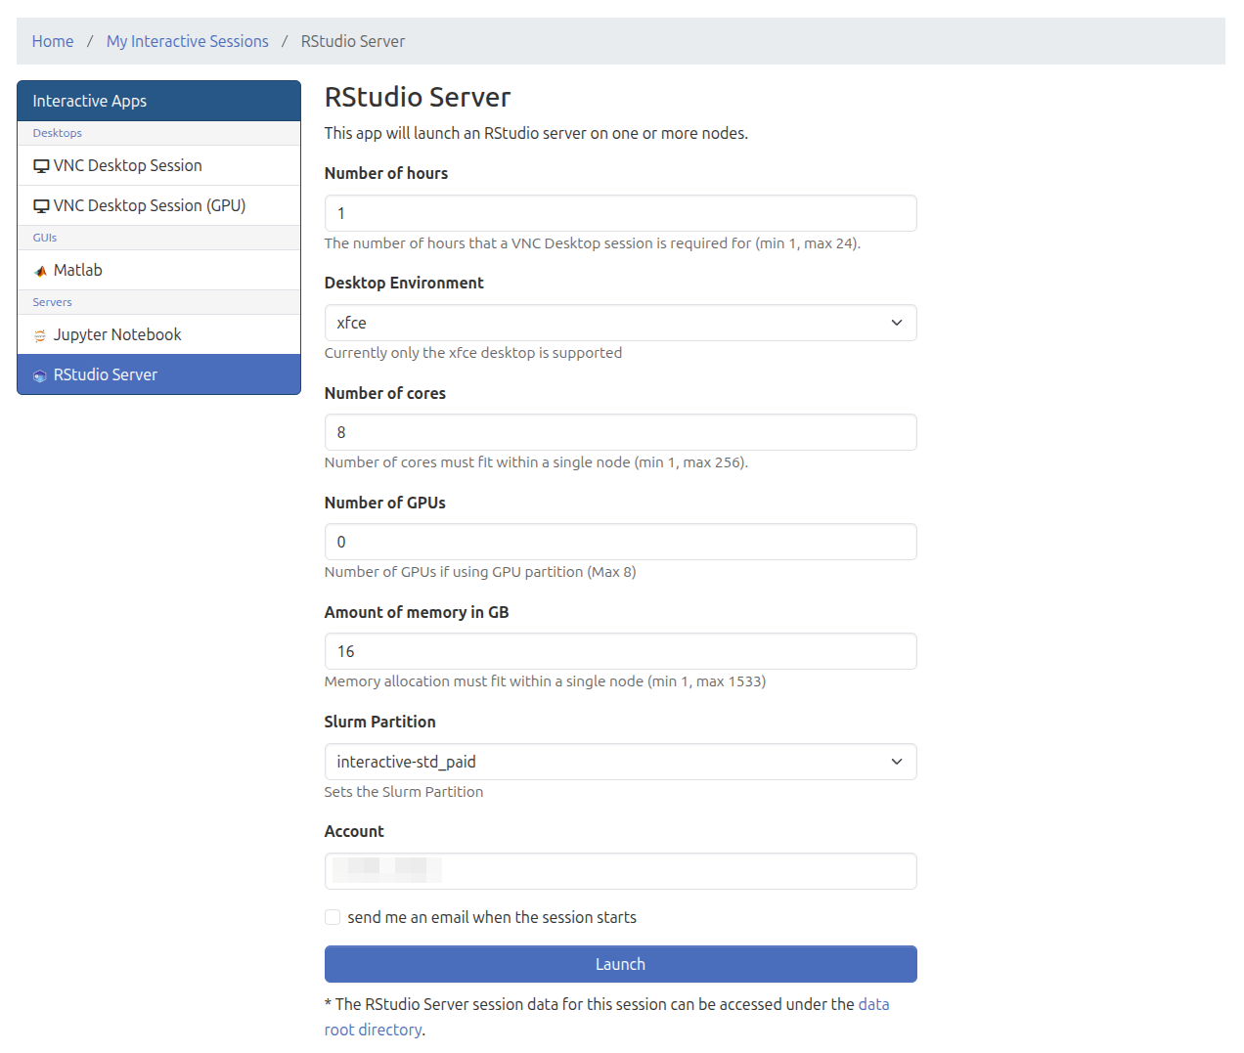
Task: Open VNC Desktop Session (GPU) app
Action: pos(158,205)
